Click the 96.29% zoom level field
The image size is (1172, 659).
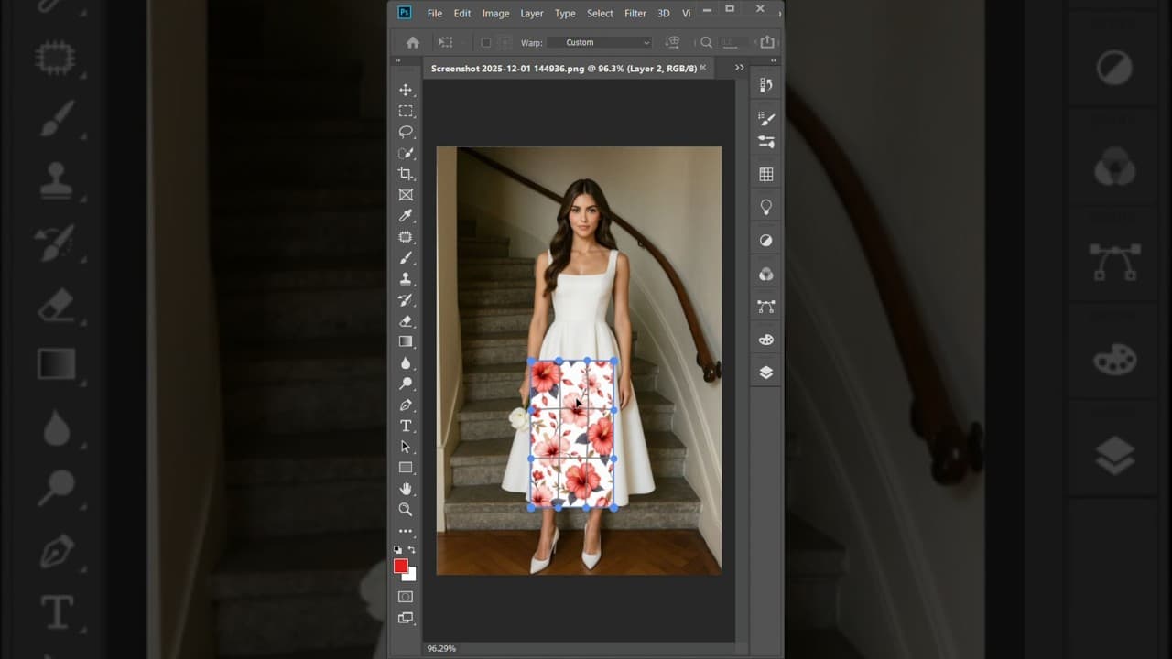click(x=441, y=648)
